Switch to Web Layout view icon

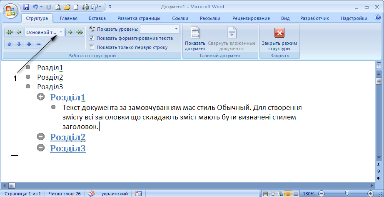281,194
